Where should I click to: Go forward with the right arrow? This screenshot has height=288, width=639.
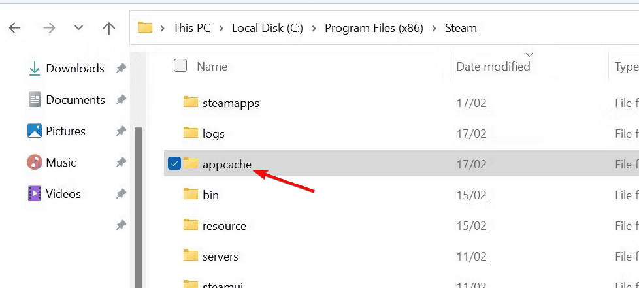coord(49,27)
